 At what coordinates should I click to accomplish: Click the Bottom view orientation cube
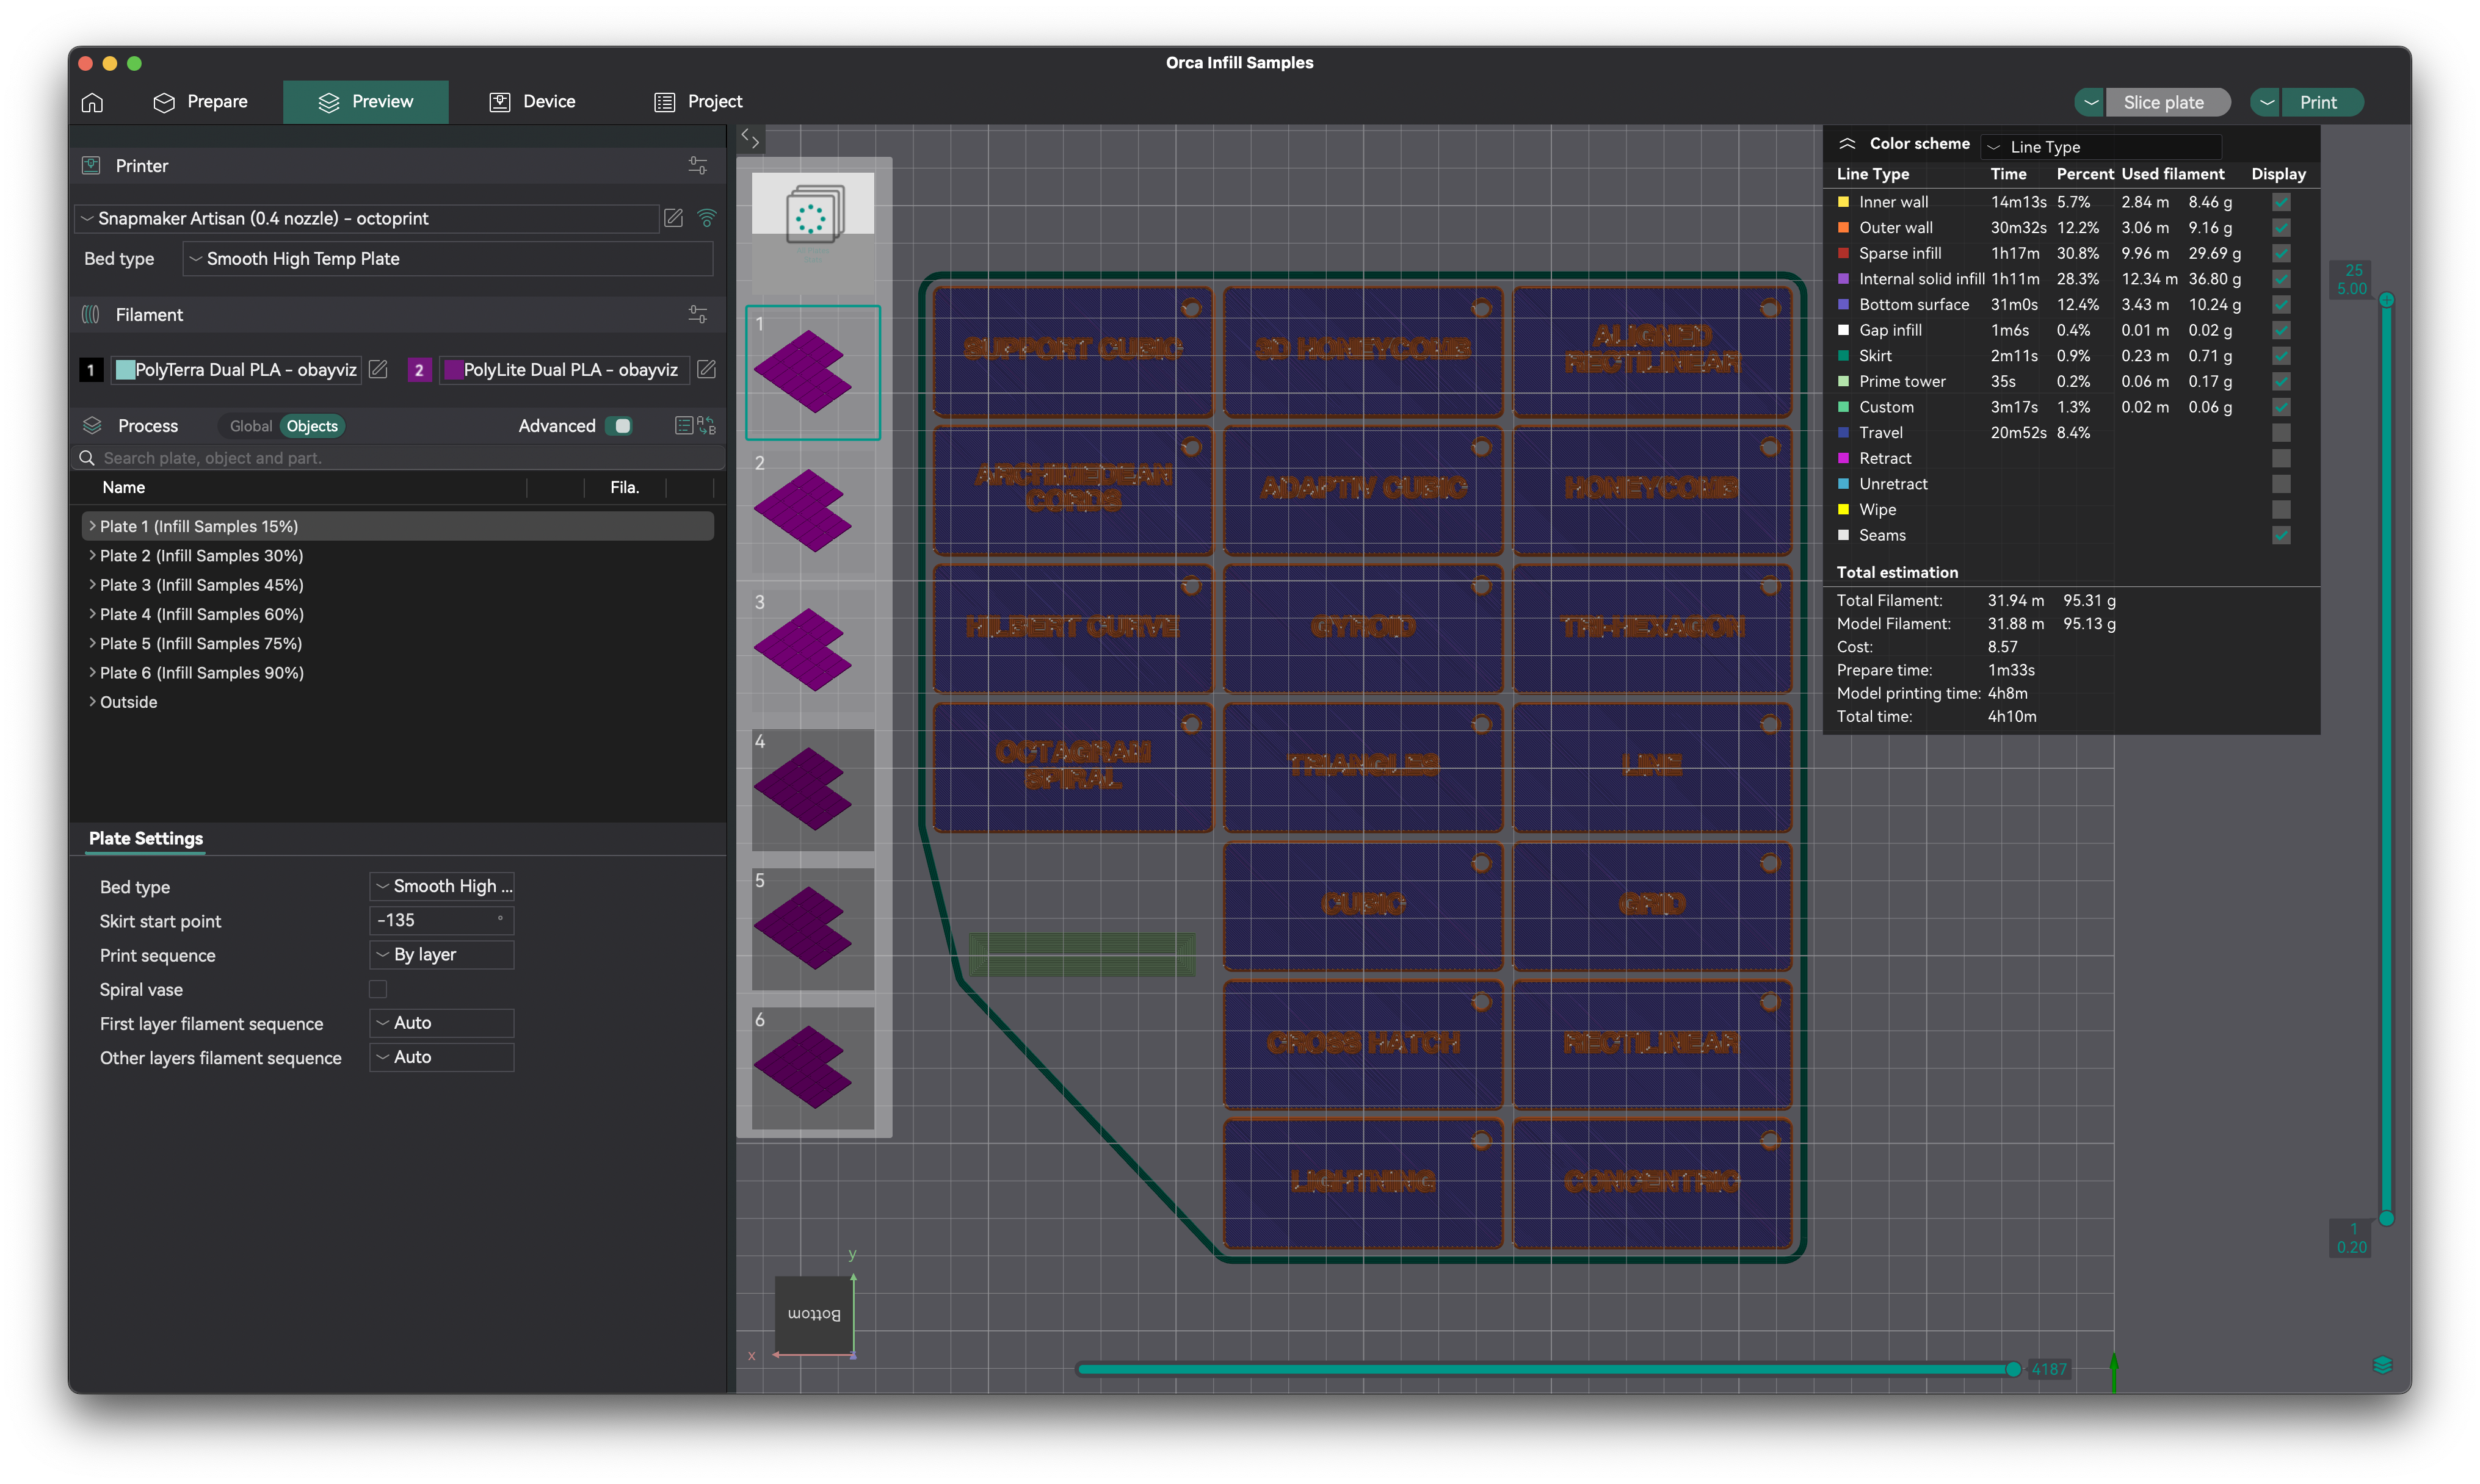tap(813, 1314)
